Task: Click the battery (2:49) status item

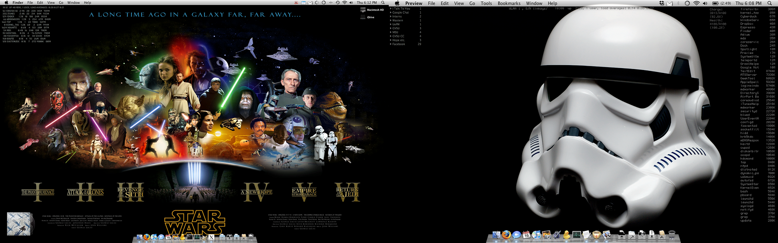Action: pyautogui.click(x=722, y=3)
